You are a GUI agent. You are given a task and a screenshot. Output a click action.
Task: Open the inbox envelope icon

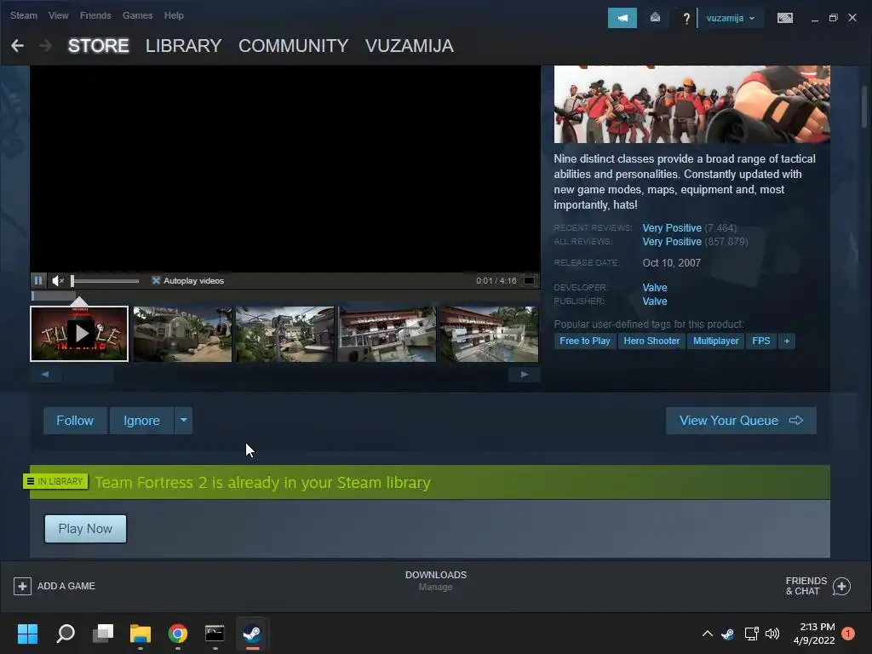[x=655, y=18]
